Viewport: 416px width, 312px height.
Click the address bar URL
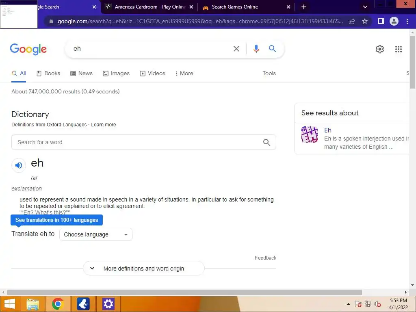point(200,21)
